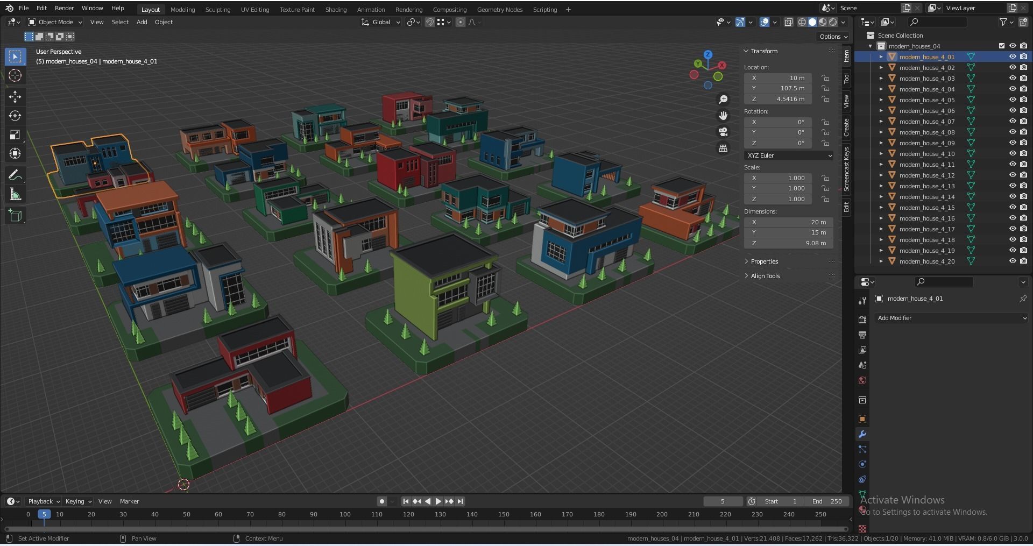Open Global transform orientation dropdown

point(381,22)
